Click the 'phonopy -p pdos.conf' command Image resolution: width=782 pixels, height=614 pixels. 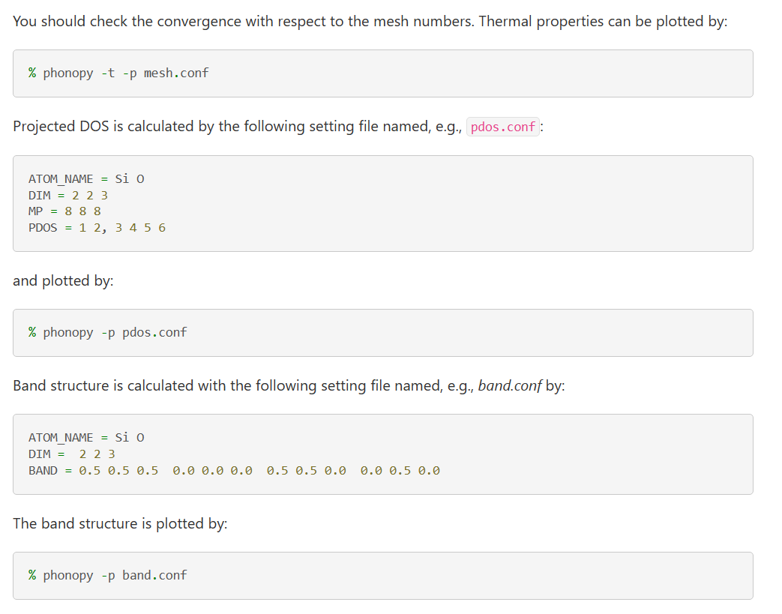(107, 333)
